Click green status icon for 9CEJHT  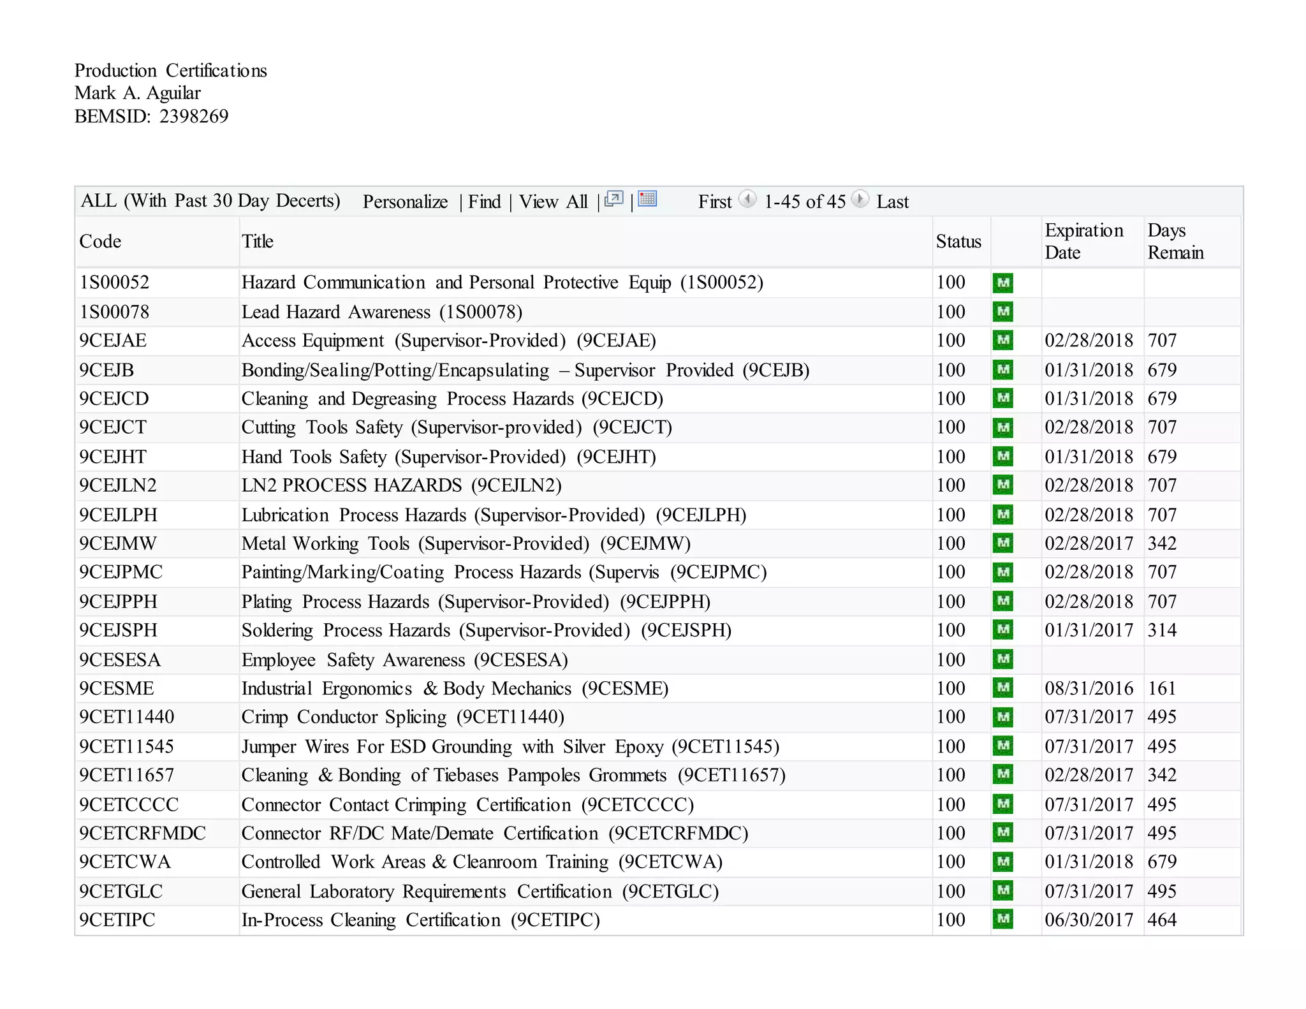(x=1002, y=457)
